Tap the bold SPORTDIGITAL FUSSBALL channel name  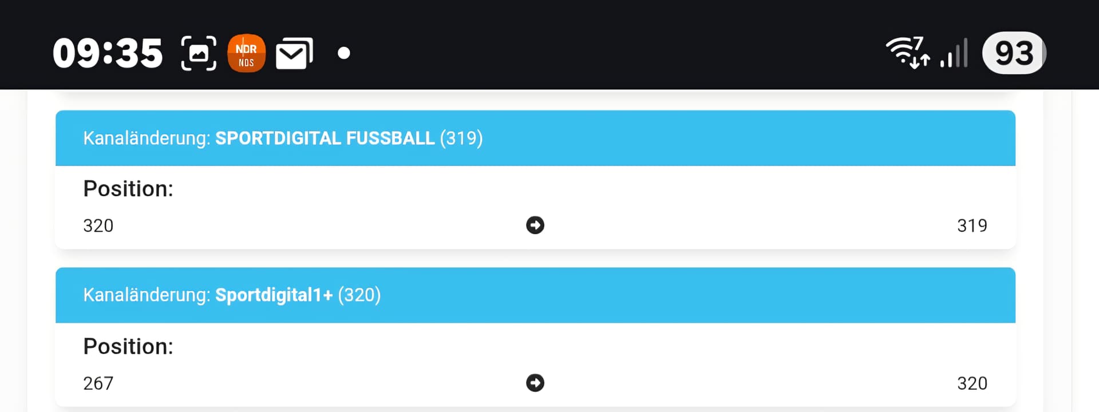[325, 138]
